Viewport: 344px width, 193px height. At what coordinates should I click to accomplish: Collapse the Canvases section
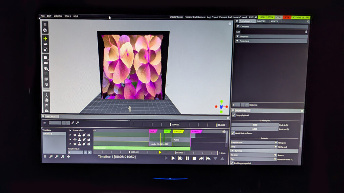click(x=238, y=26)
